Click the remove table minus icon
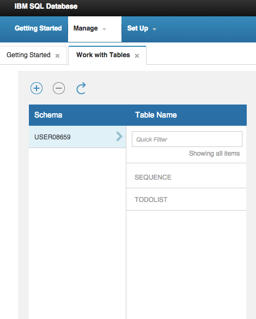256x319 pixels. 59,88
